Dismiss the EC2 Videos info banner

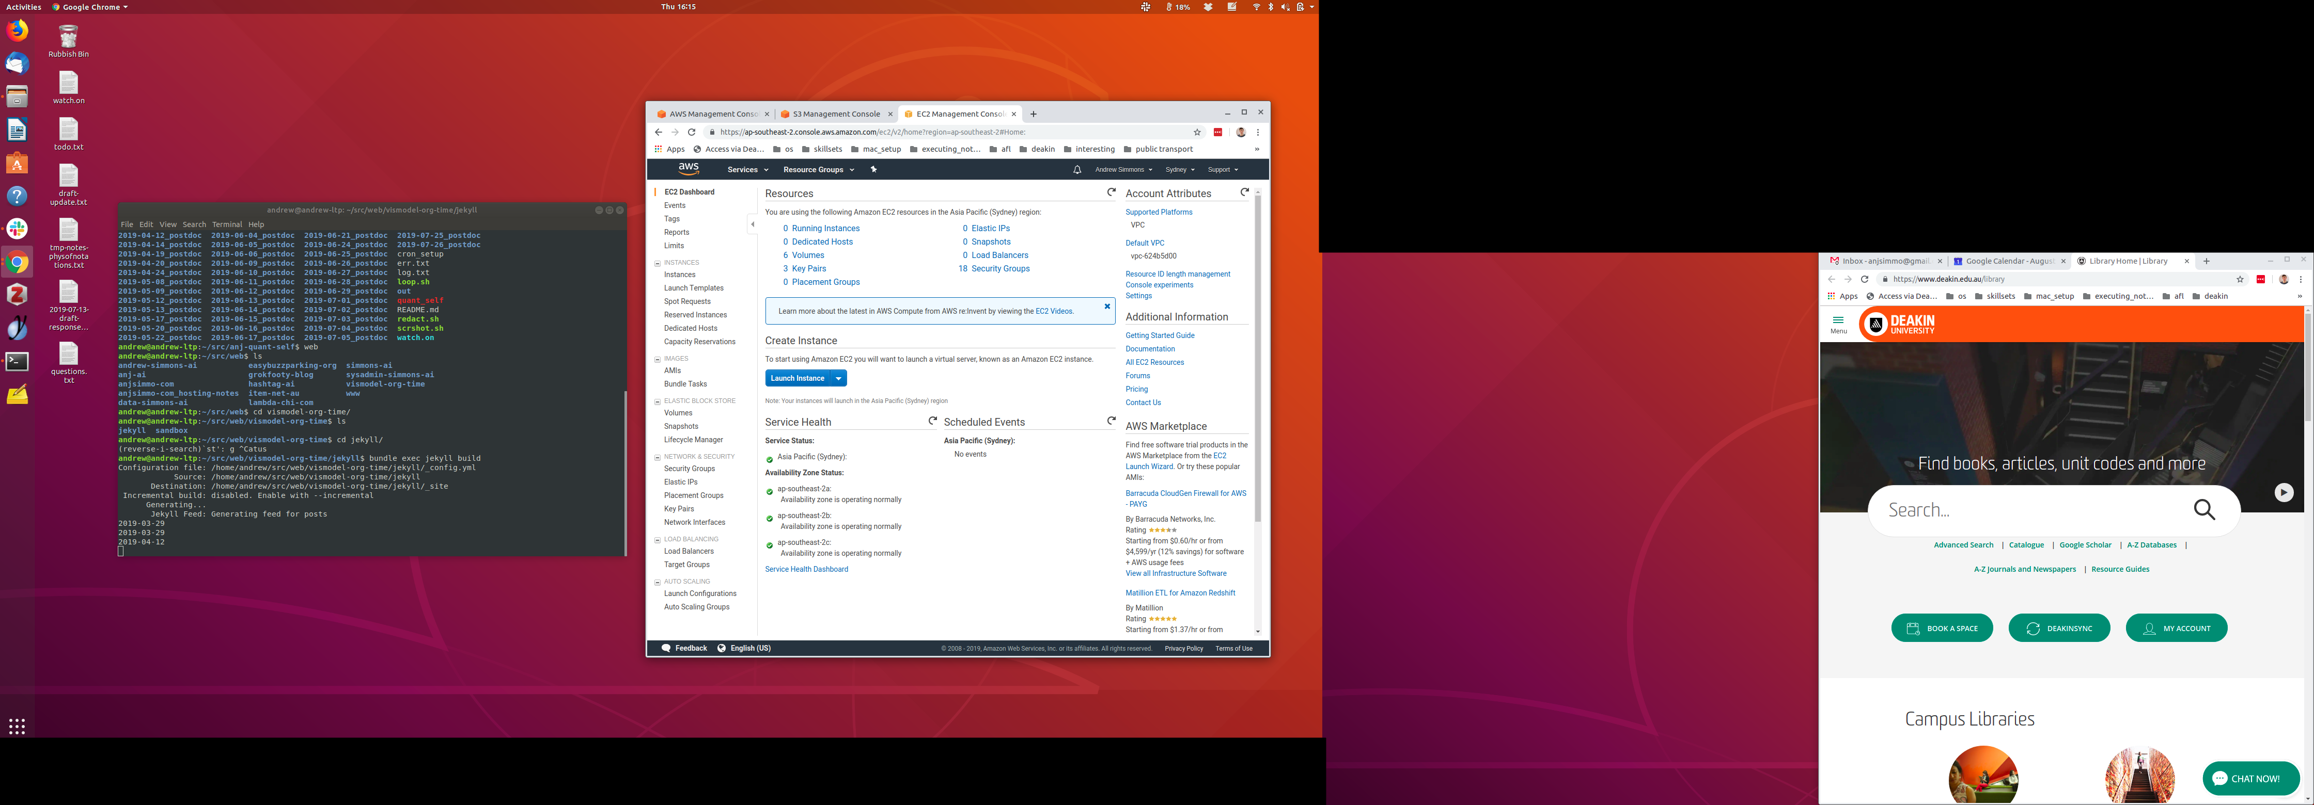tap(1107, 306)
